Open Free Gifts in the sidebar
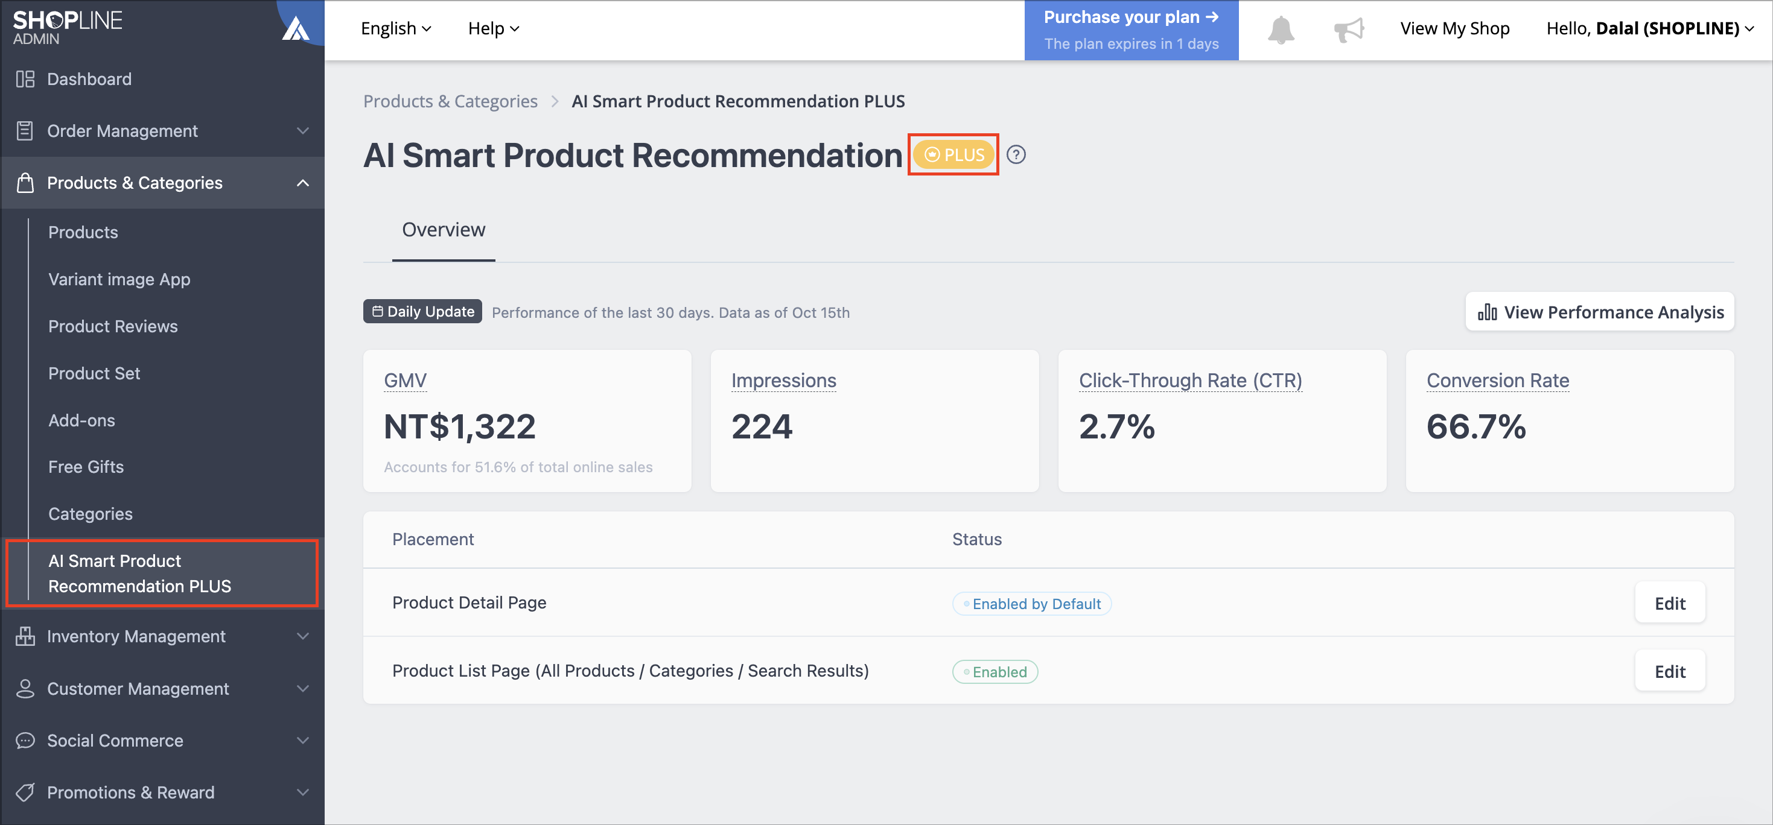 click(86, 467)
